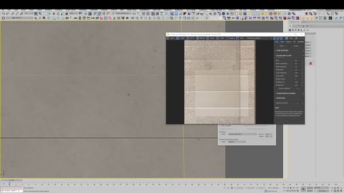Image resolution: width=344 pixels, height=193 pixels.
Task: Click the Streak count value field
Action: [x=297, y=79]
